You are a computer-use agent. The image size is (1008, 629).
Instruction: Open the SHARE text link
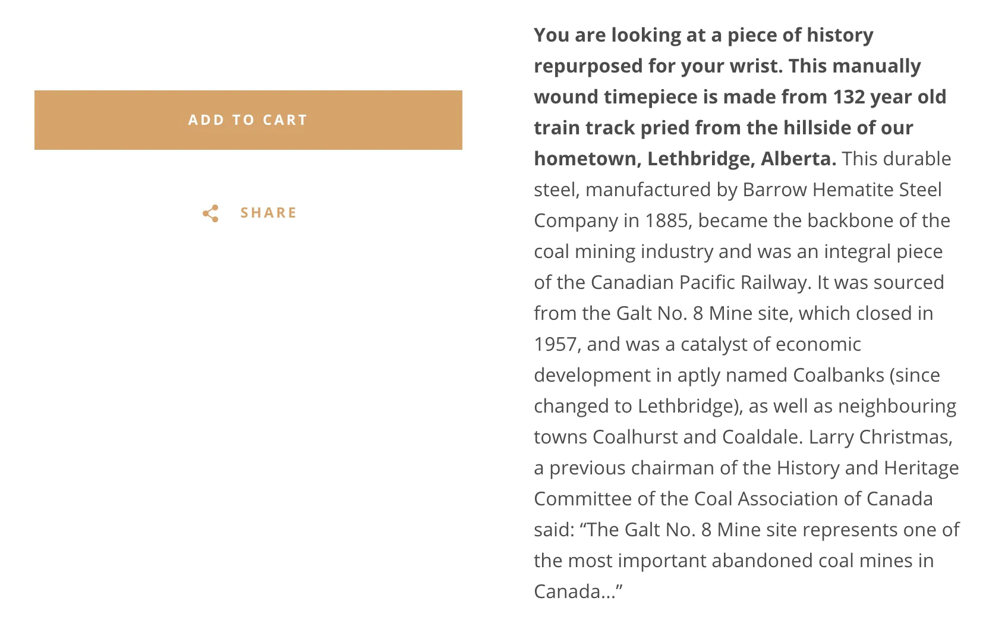click(x=268, y=213)
